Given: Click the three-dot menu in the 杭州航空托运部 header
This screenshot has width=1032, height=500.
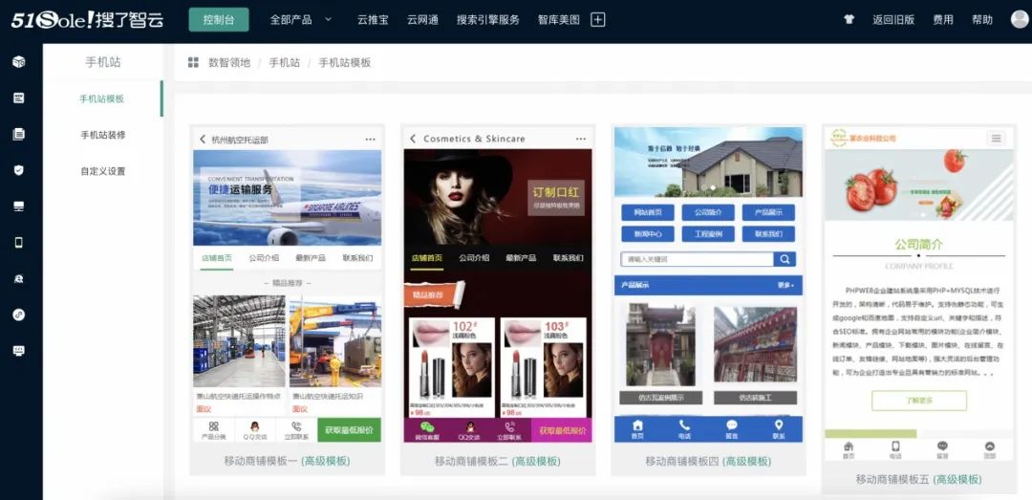Looking at the screenshot, I should (370, 139).
